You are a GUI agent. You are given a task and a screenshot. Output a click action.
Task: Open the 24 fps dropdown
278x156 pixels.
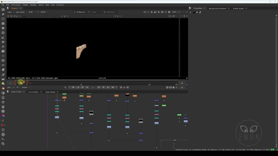[x=11, y=87]
